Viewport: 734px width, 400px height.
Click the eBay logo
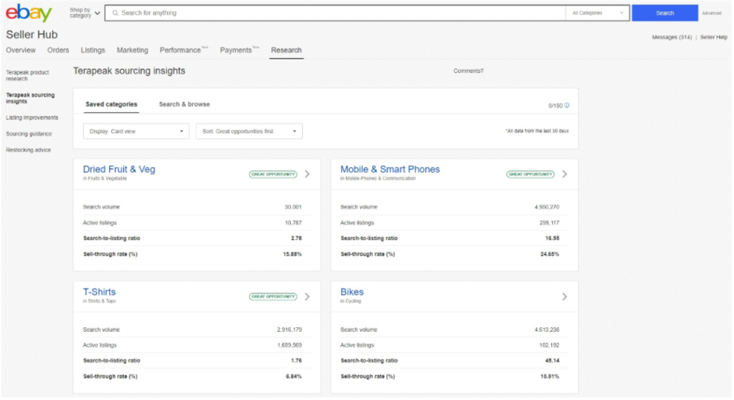tap(28, 13)
